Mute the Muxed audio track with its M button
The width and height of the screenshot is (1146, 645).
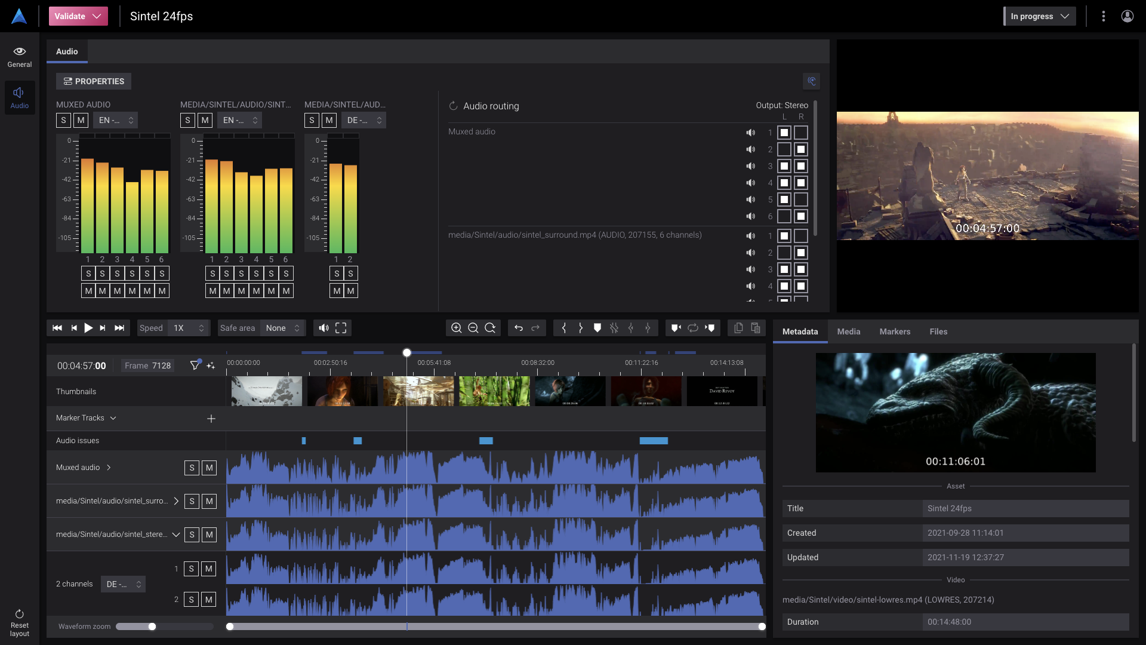pyautogui.click(x=209, y=468)
